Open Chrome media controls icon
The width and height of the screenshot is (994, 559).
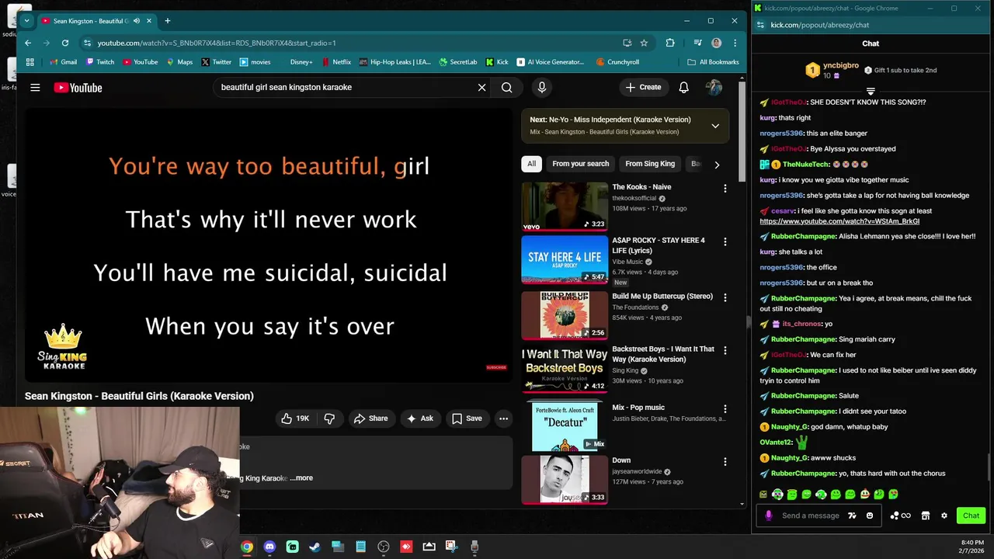pos(697,43)
